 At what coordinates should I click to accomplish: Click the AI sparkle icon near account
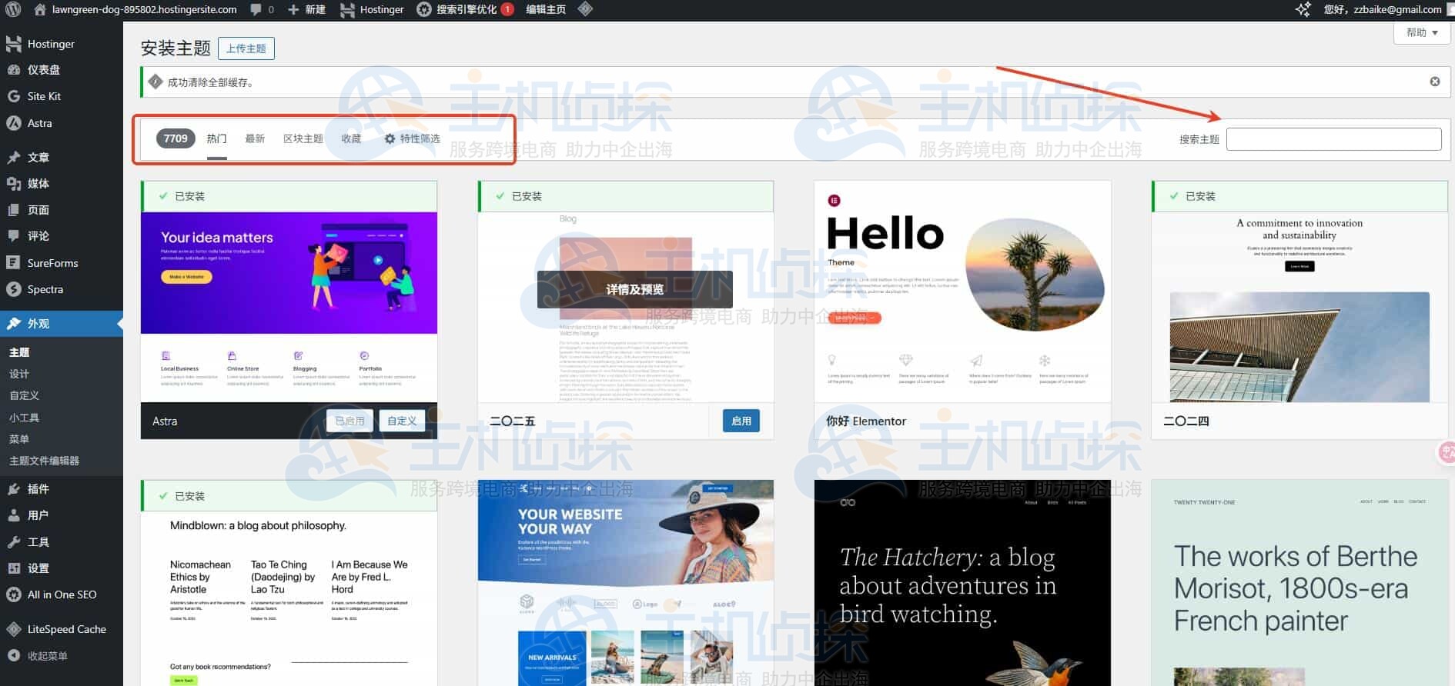[x=1303, y=9]
